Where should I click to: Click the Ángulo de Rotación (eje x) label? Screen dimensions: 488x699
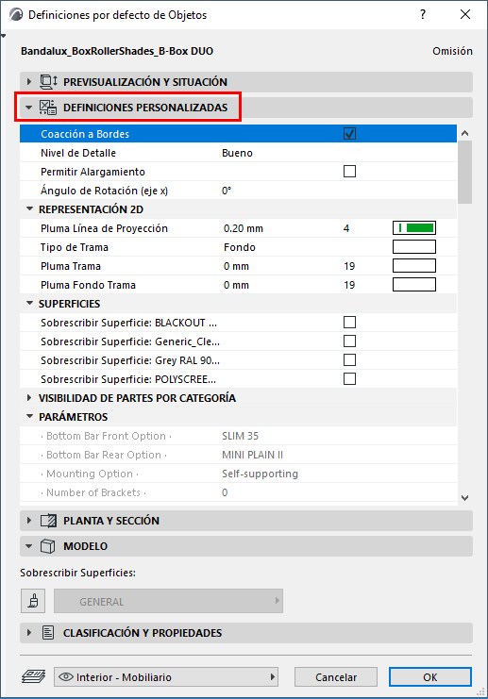coord(105,191)
